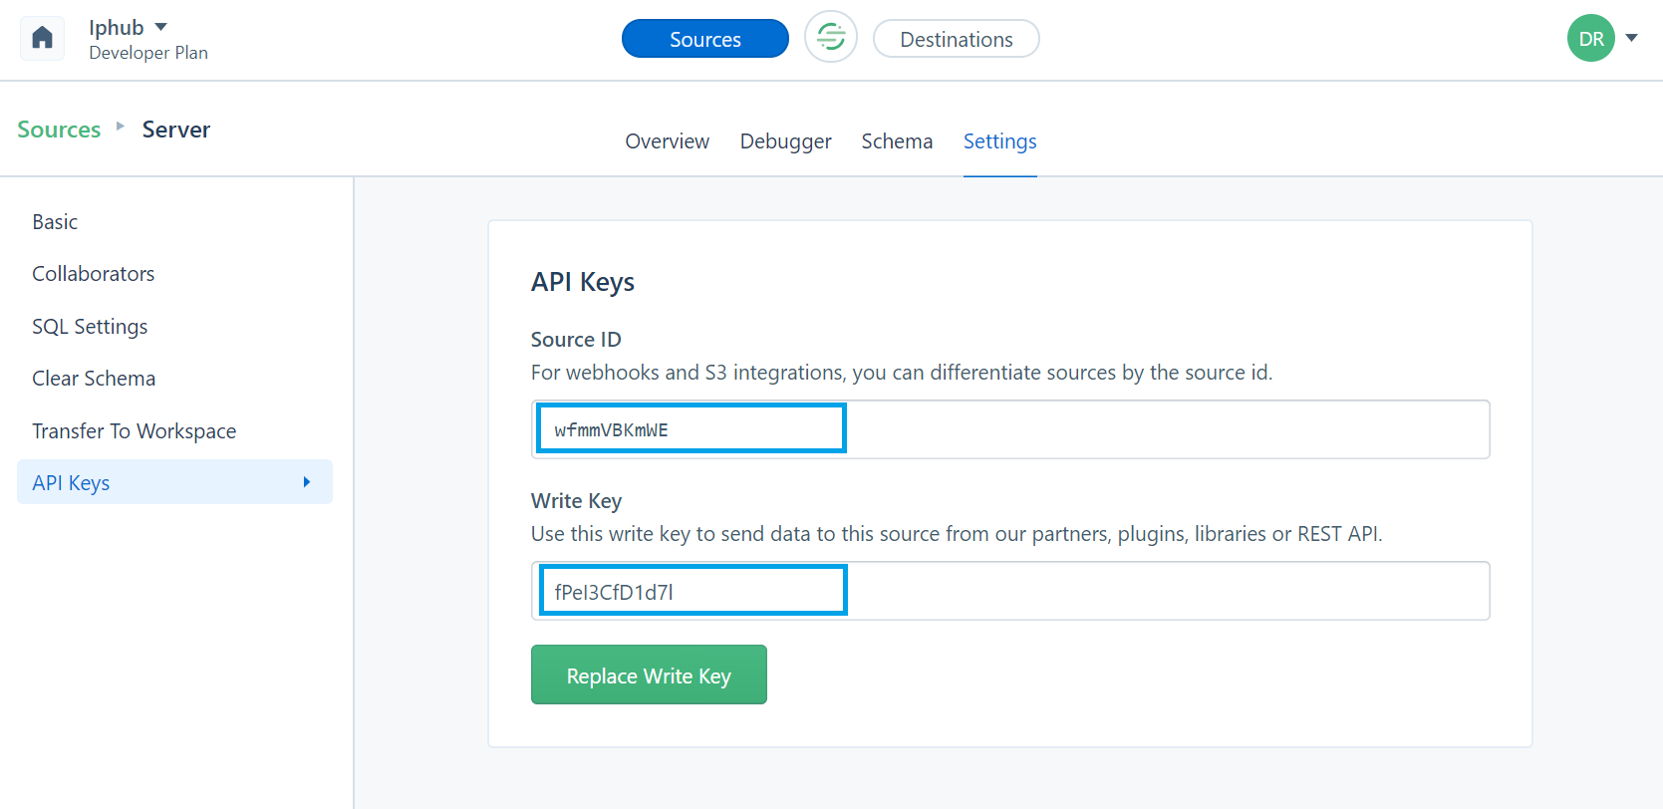This screenshot has height=809, width=1663.
Task: Select Collaborators in the sidebar
Action: click(x=93, y=274)
